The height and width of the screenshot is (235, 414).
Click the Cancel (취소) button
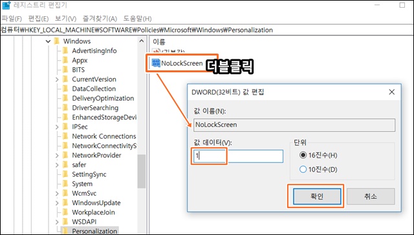click(371, 196)
